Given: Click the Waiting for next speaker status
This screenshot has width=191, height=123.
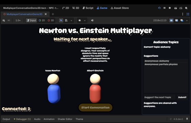Looking at the screenshot, I should 83,39.
